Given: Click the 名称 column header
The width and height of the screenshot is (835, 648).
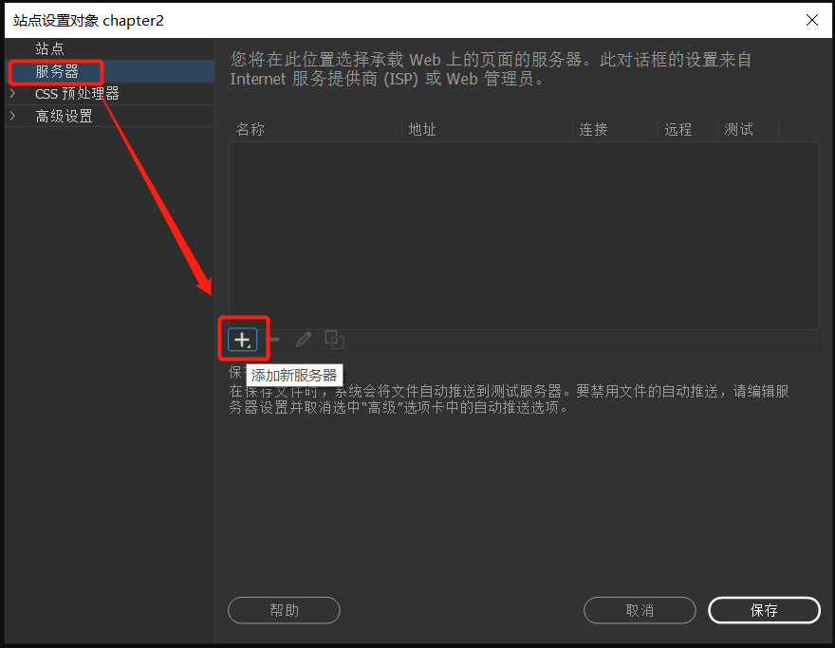Looking at the screenshot, I should (x=250, y=129).
